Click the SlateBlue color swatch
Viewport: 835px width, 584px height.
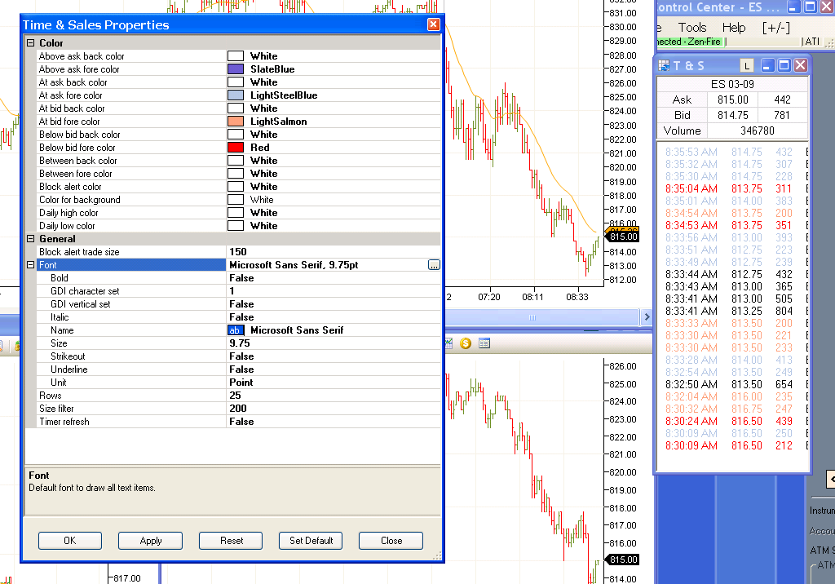click(236, 69)
